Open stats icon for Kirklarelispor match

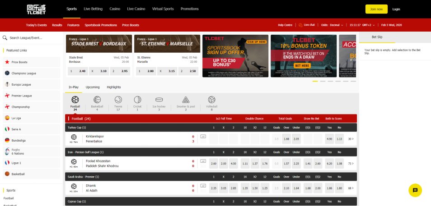[203, 136]
